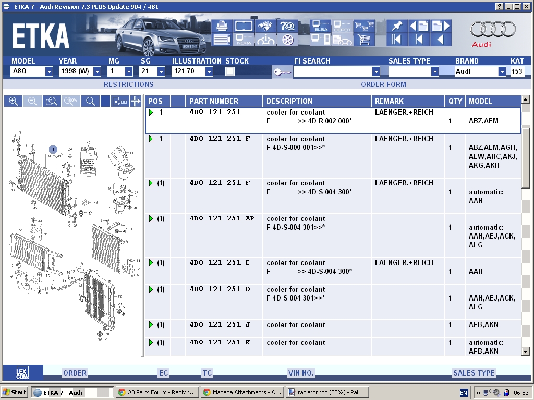Click the parts list scrollbar thumb
Image resolution: width=534 pixels, height=400 pixels.
pos(526,157)
